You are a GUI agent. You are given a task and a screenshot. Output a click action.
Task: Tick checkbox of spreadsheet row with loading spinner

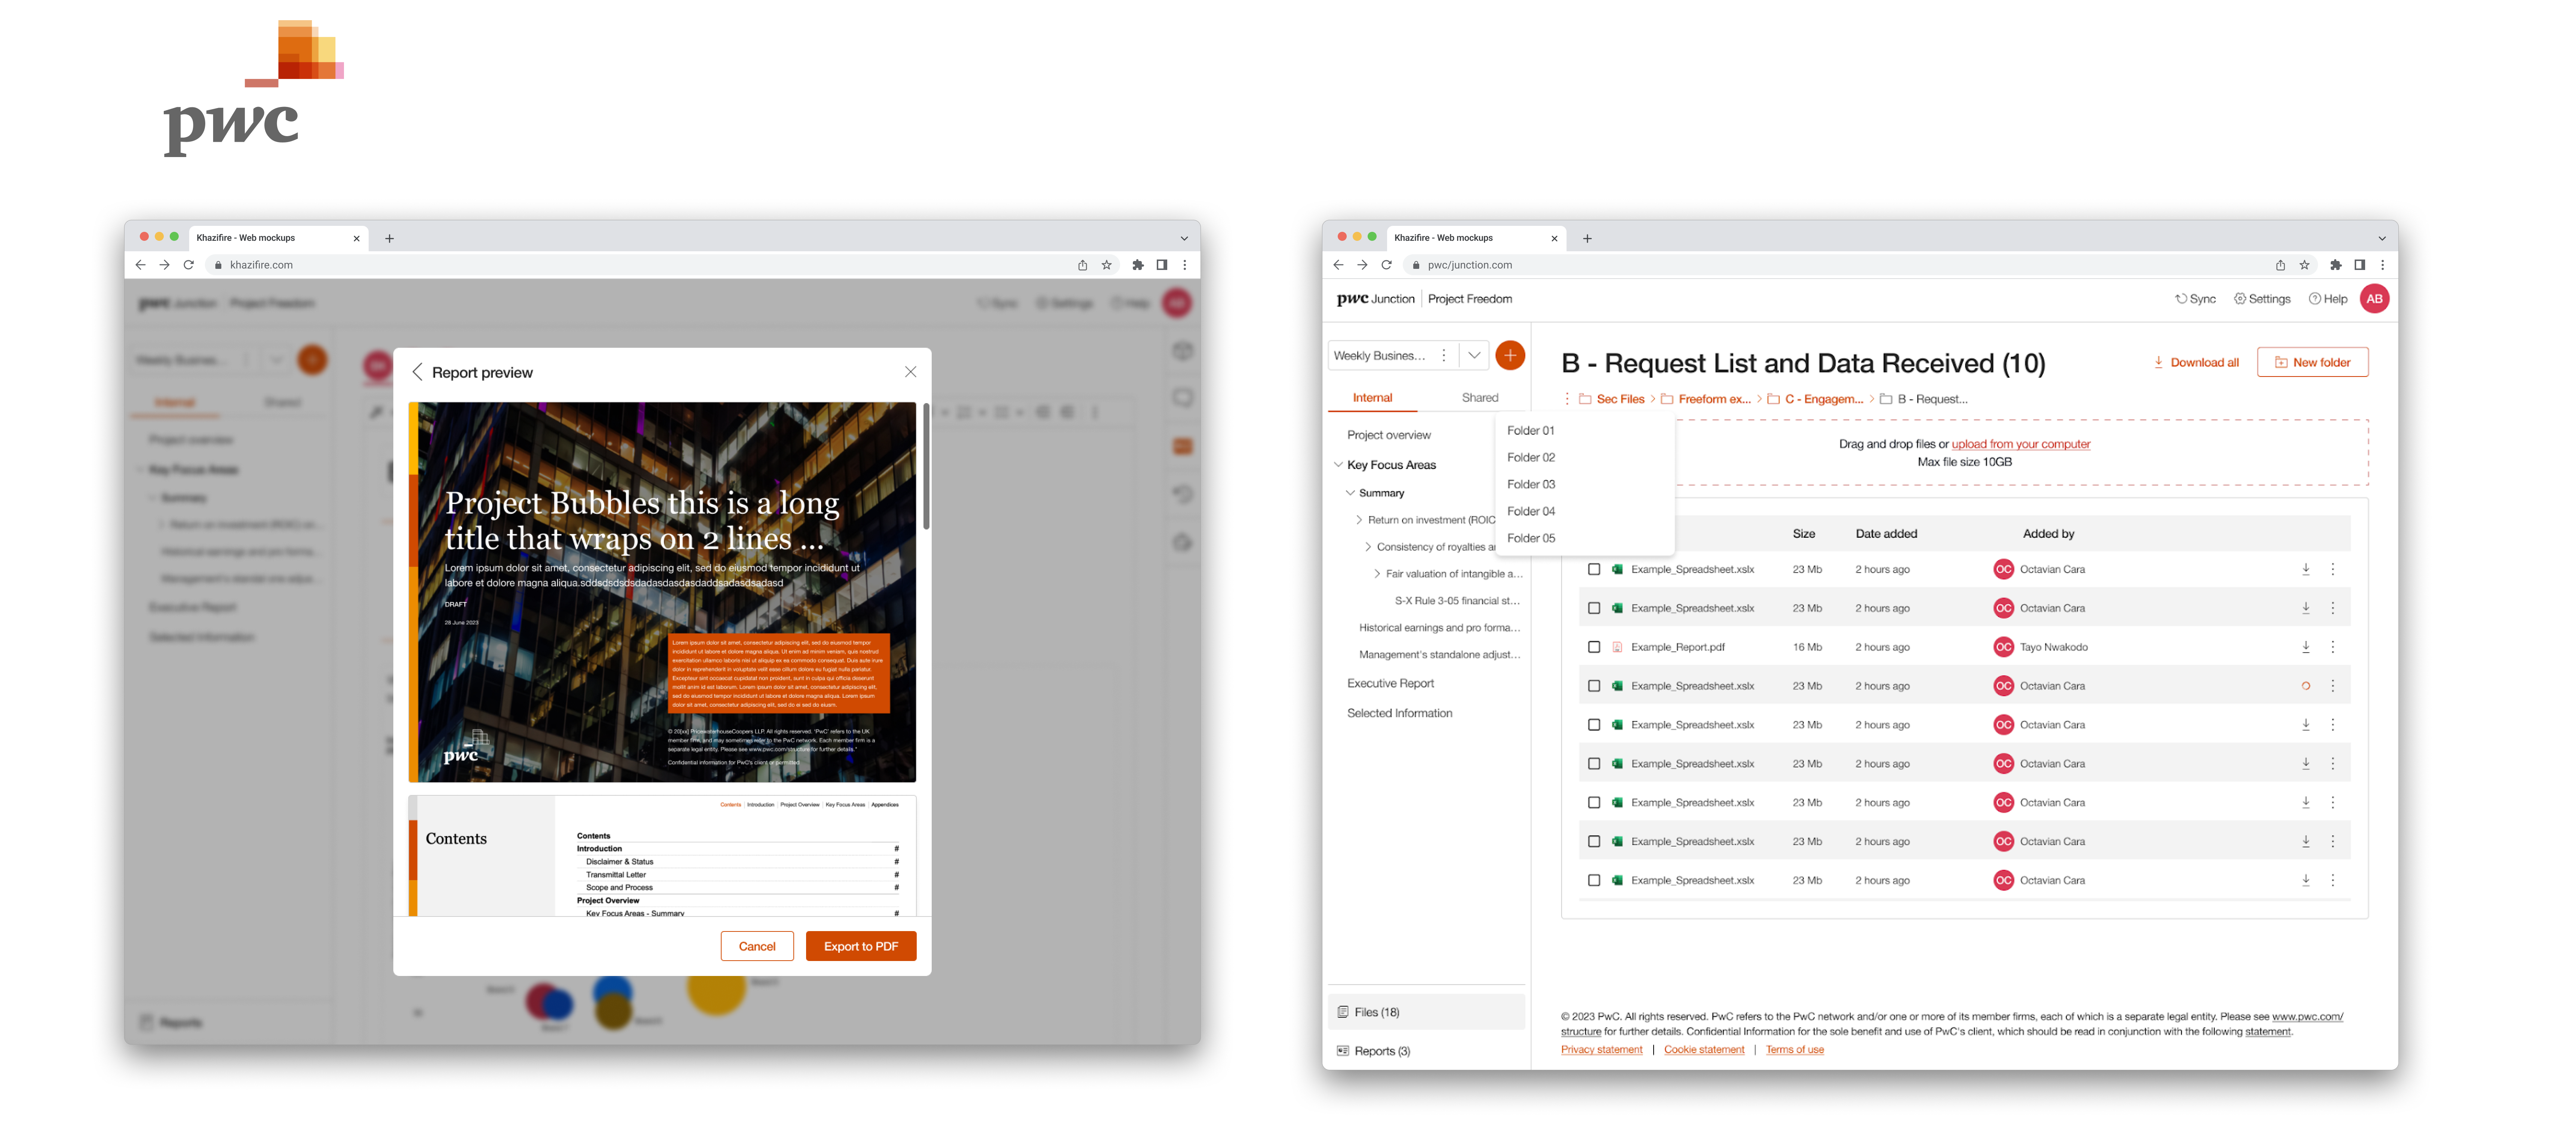point(1594,686)
